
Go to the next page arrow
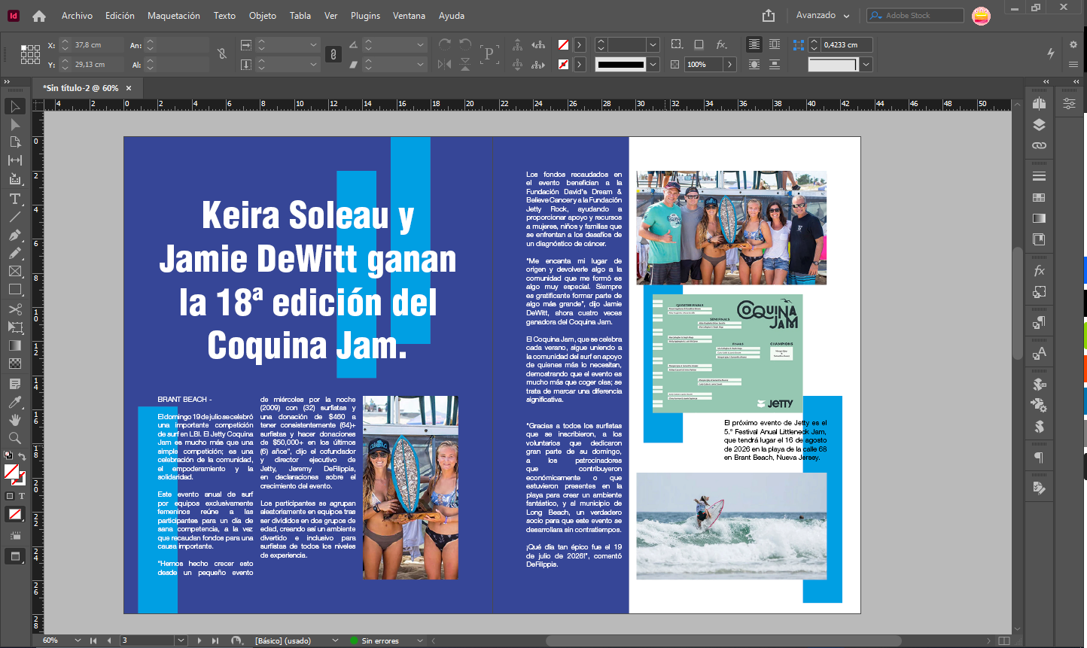click(199, 640)
